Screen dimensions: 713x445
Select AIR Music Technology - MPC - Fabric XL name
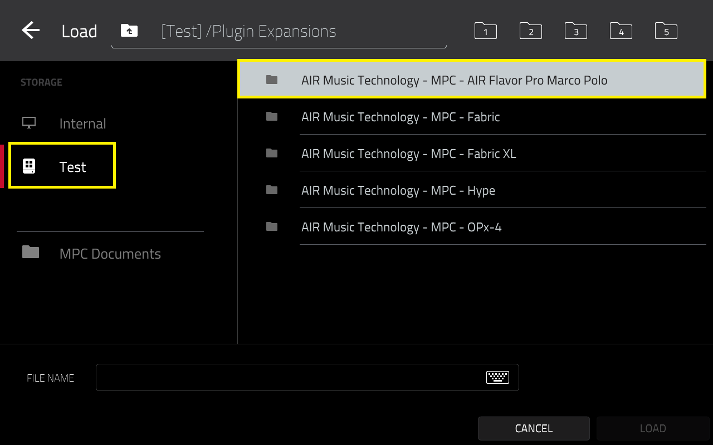409,154
